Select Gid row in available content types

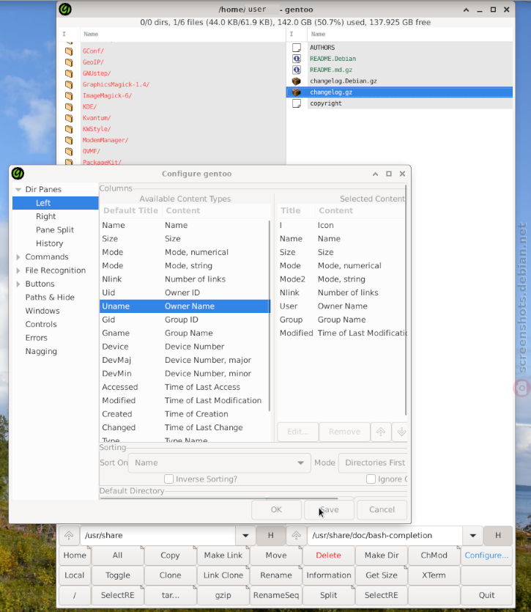(x=185, y=320)
